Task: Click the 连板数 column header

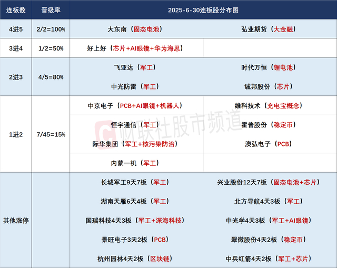Action: tap(16, 10)
